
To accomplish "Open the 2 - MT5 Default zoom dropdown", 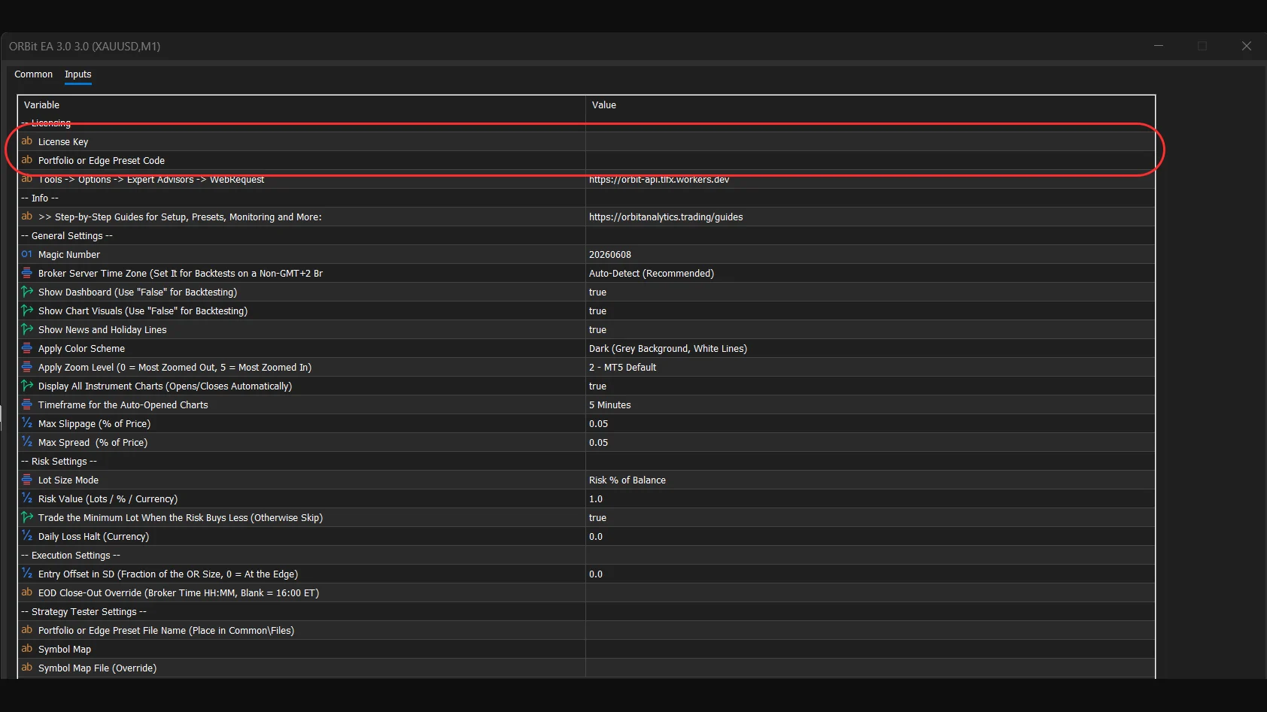I will 870,367.
